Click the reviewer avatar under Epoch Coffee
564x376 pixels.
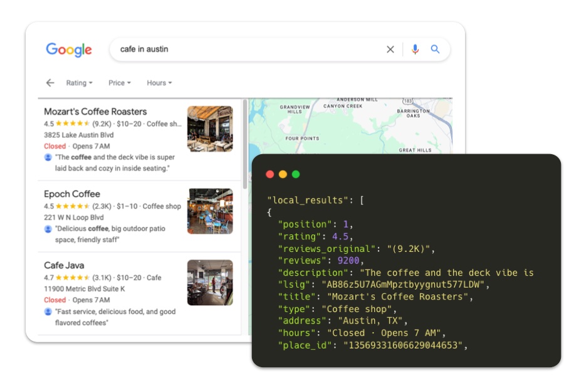[x=47, y=228]
